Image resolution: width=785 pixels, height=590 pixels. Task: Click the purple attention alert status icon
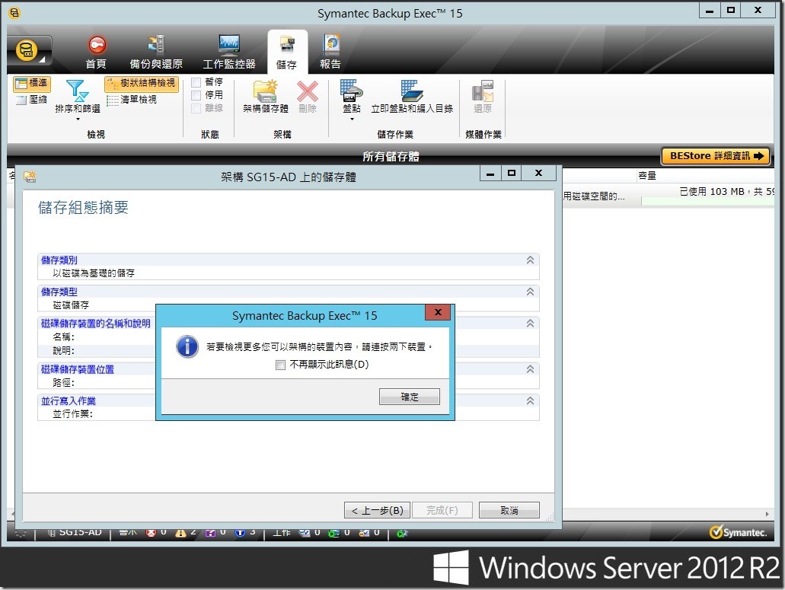pyautogui.click(x=210, y=534)
